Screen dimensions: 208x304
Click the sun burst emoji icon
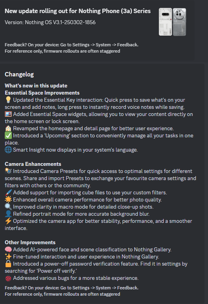pos(8,199)
